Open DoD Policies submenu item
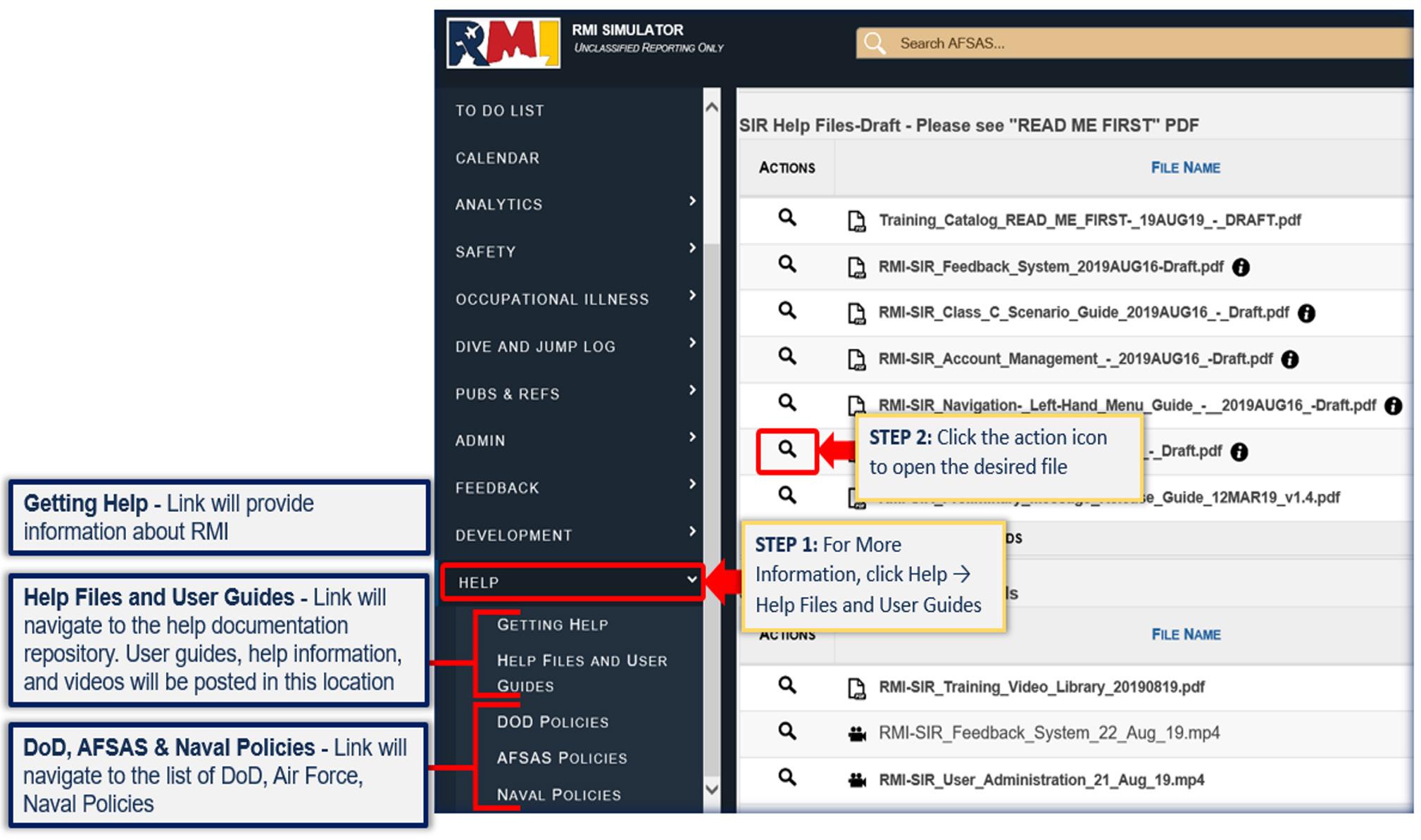 click(x=553, y=722)
